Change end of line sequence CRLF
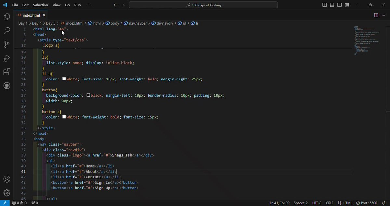This screenshot has height=206, width=390. pos(330,203)
